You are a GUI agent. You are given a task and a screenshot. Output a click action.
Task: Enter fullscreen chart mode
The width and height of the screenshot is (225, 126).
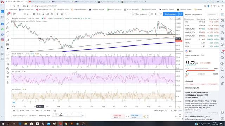pos(156,14)
